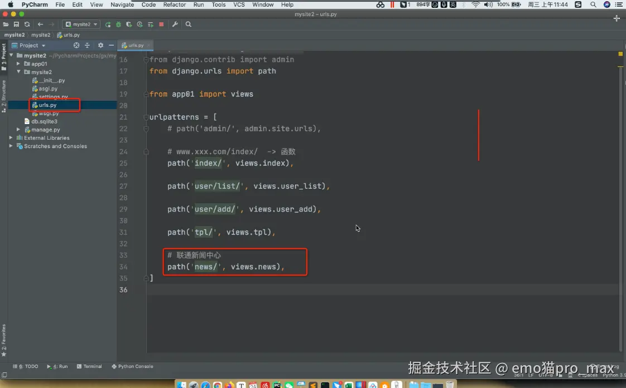The image size is (626, 388).
Task: Toggle fold marker at closing bracket line 35
Action: [146, 278]
